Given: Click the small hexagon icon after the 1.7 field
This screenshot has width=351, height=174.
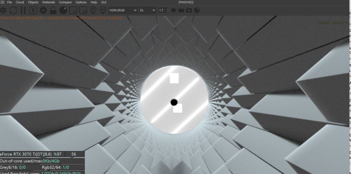Looking at the screenshot, I should point(174,11).
